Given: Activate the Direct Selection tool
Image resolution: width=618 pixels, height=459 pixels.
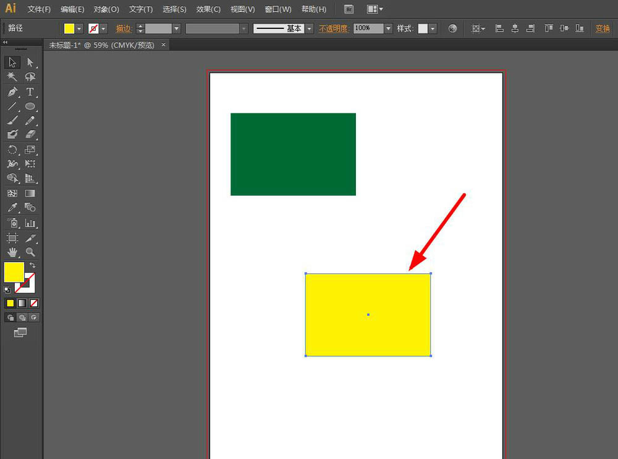Looking at the screenshot, I should (30, 62).
